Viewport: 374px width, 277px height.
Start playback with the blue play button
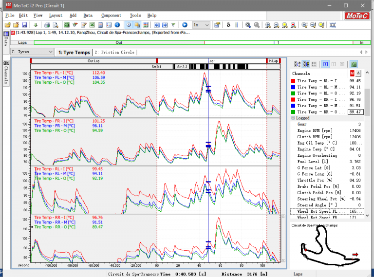[185, 25]
